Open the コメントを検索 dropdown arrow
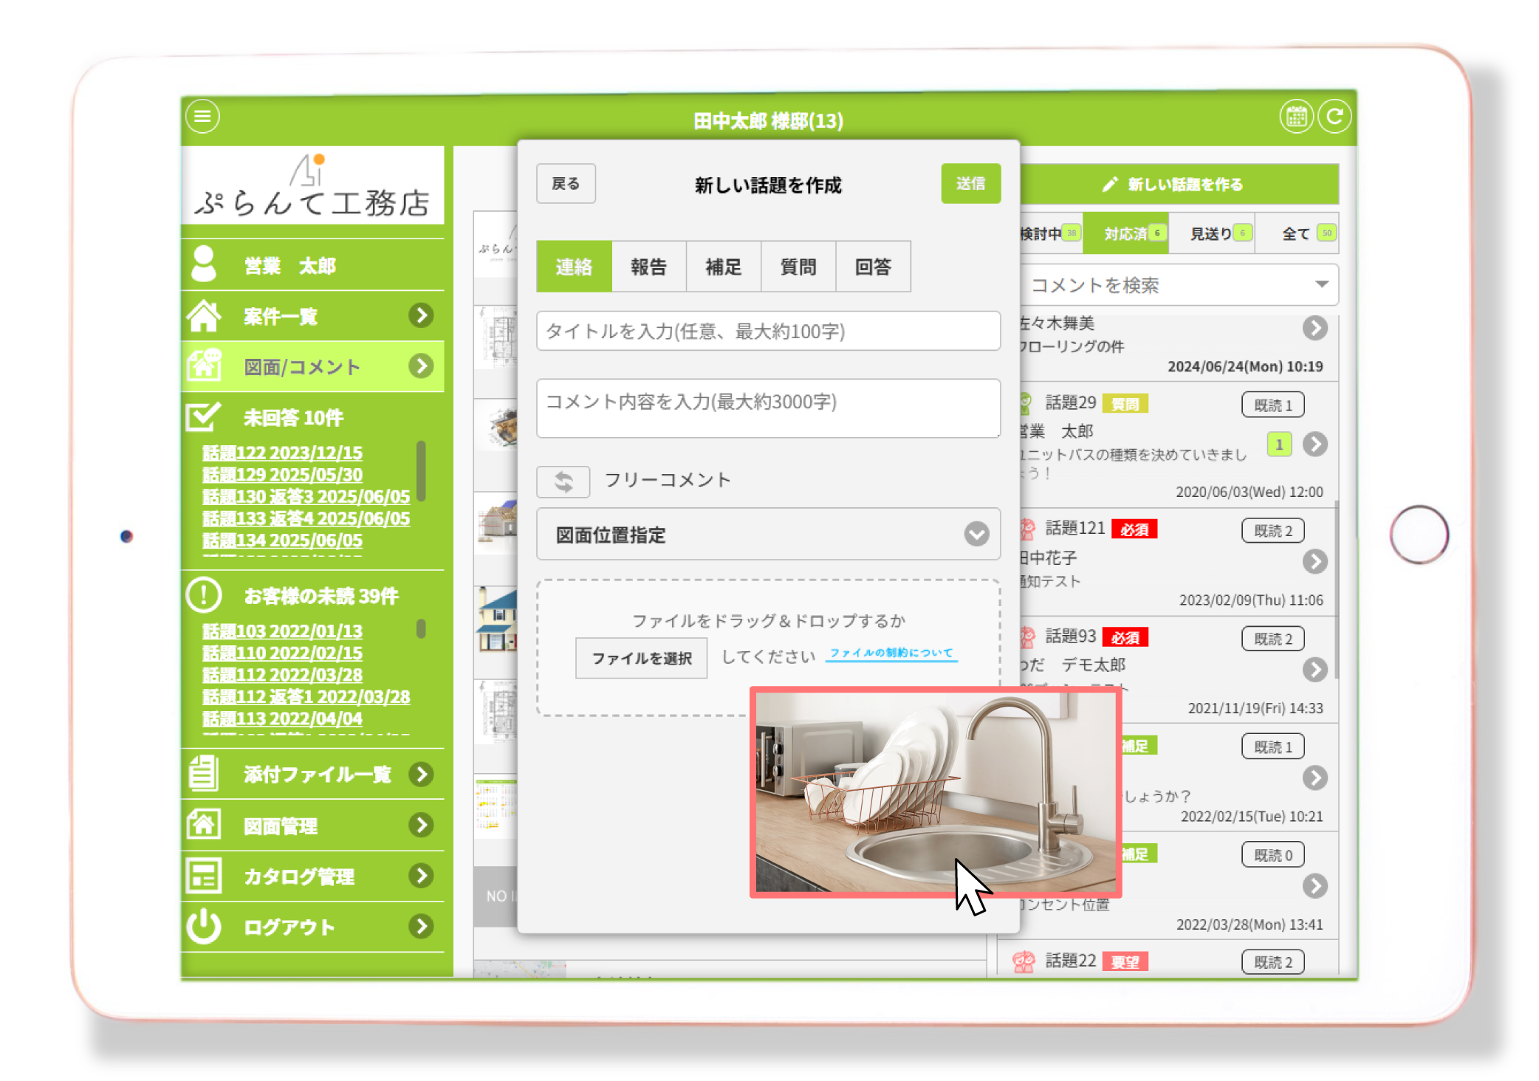The image size is (1539, 1081). click(x=1321, y=284)
